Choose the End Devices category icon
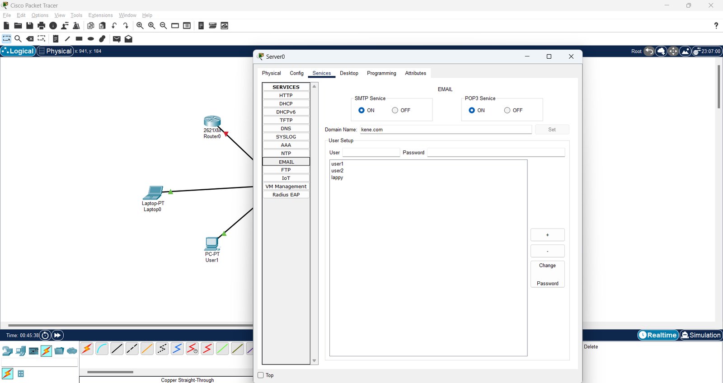723x383 pixels. (x=20, y=351)
